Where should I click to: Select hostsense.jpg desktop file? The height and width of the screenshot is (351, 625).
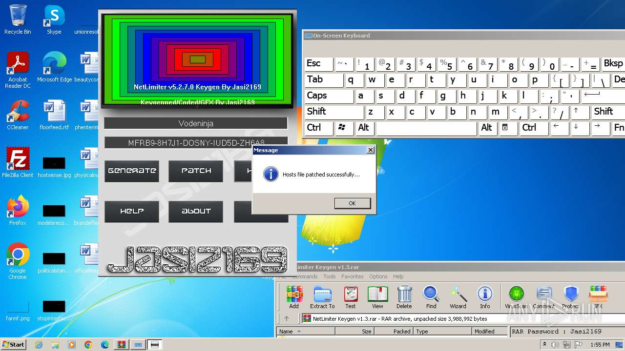(54, 166)
